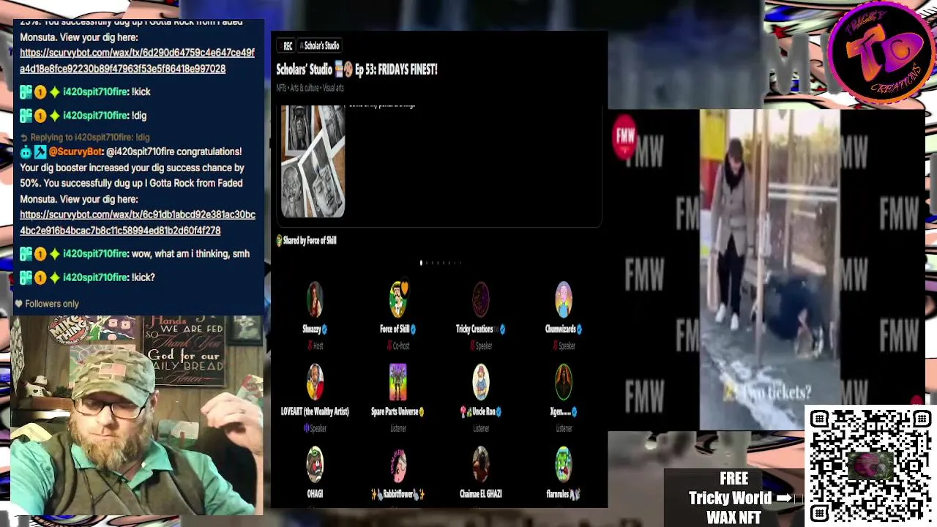
Task: Click the reply arrow icon above ScurvyBot message
Action: pos(23,137)
